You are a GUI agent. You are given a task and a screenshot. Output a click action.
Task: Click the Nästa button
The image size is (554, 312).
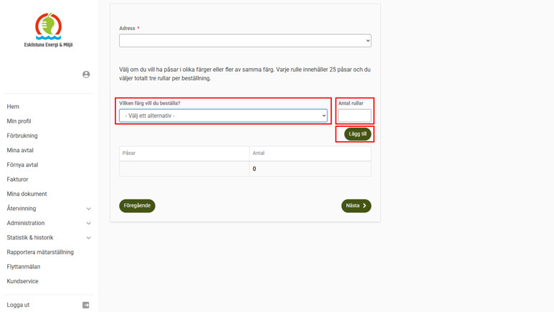tap(356, 206)
